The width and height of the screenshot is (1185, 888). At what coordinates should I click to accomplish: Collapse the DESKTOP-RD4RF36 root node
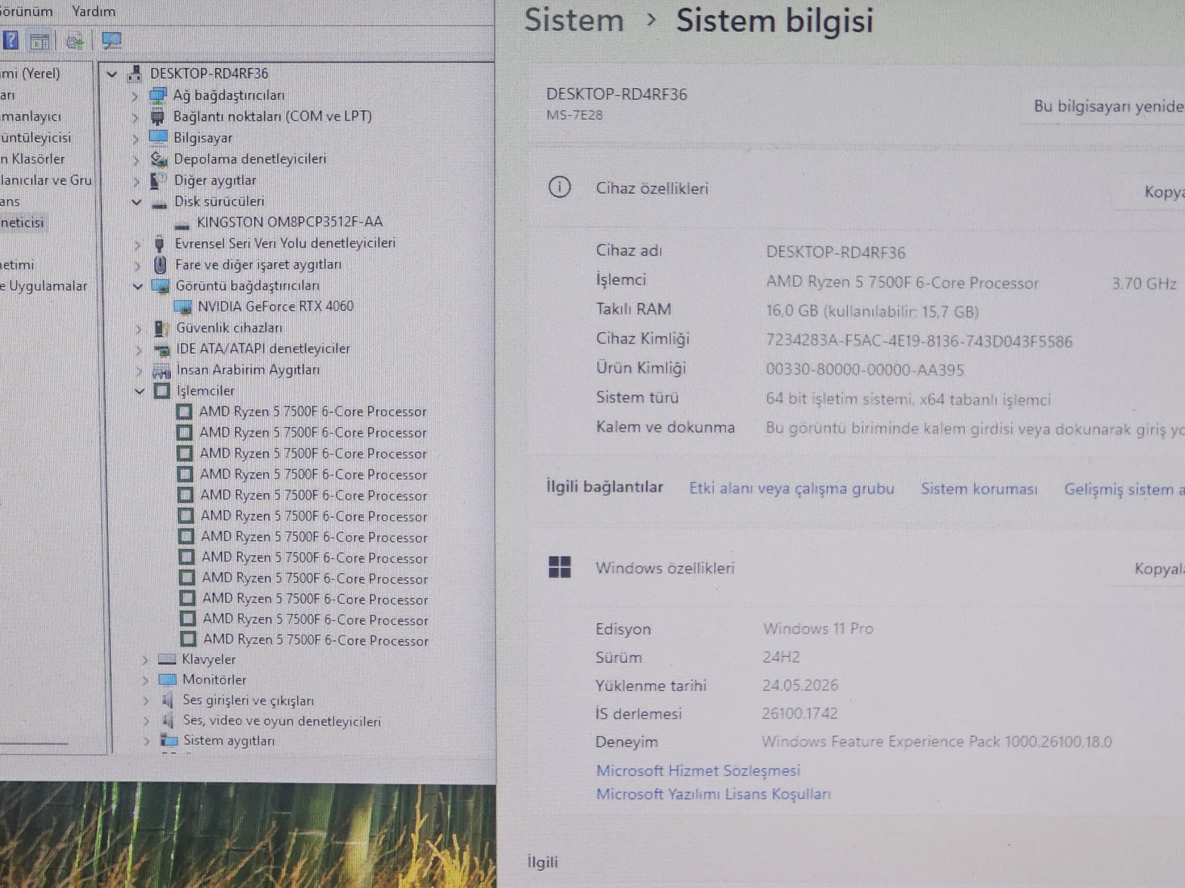tap(112, 73)
